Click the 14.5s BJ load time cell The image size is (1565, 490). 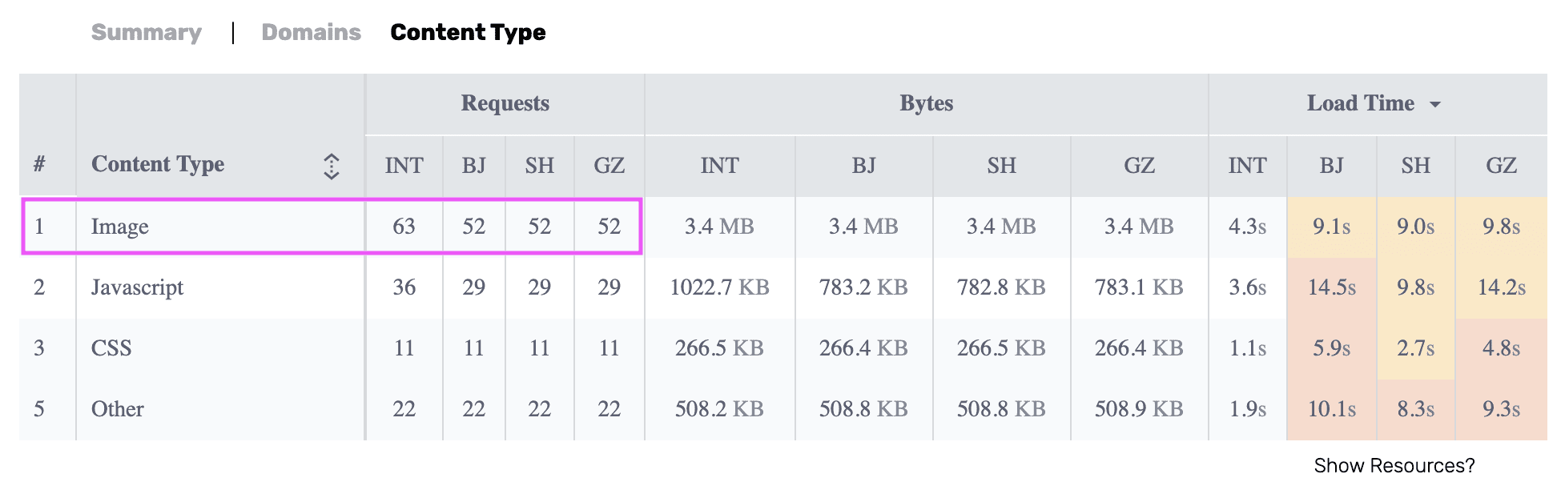tap(1331, 287)
